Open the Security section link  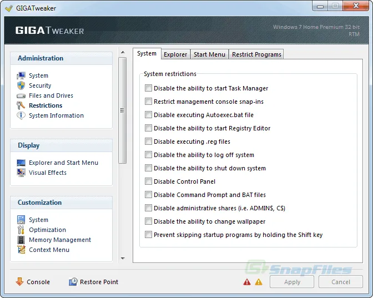pos(40,85)
